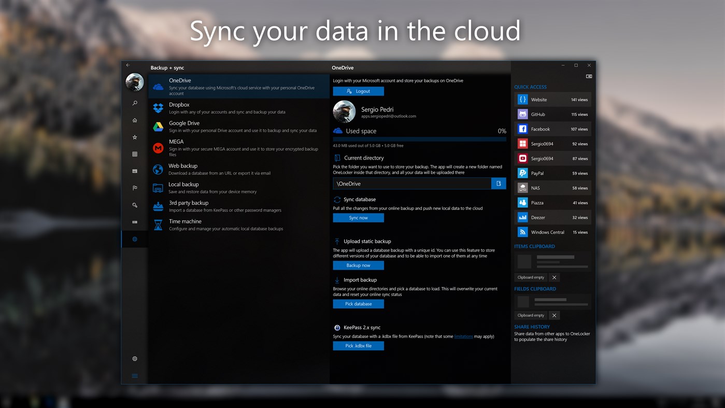Select the card icon between grid and flag

pyautogui.click(x=135, y=171)
